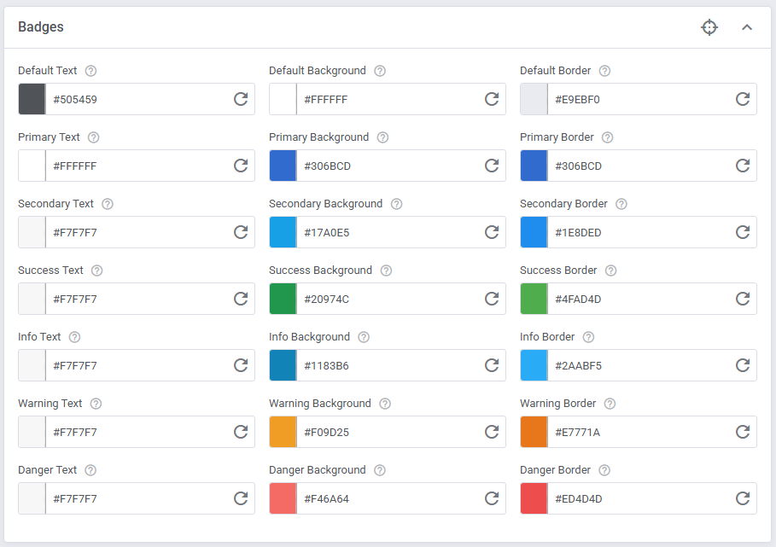Reset the Danger Border color
The width and height of the screenshot is (776, 547).
click(743, 498)
